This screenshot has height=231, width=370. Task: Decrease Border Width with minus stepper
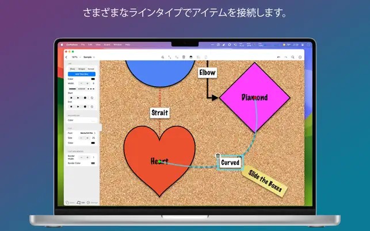click(81, 157)
